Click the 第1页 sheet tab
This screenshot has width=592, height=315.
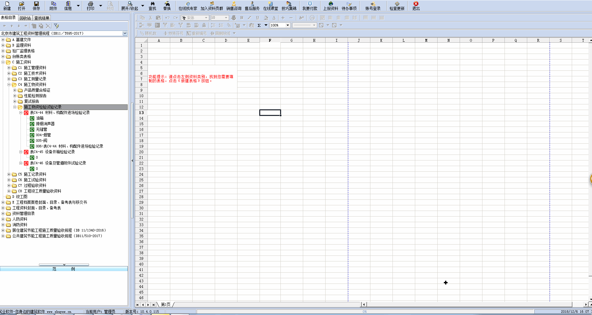tap(166, 304)
